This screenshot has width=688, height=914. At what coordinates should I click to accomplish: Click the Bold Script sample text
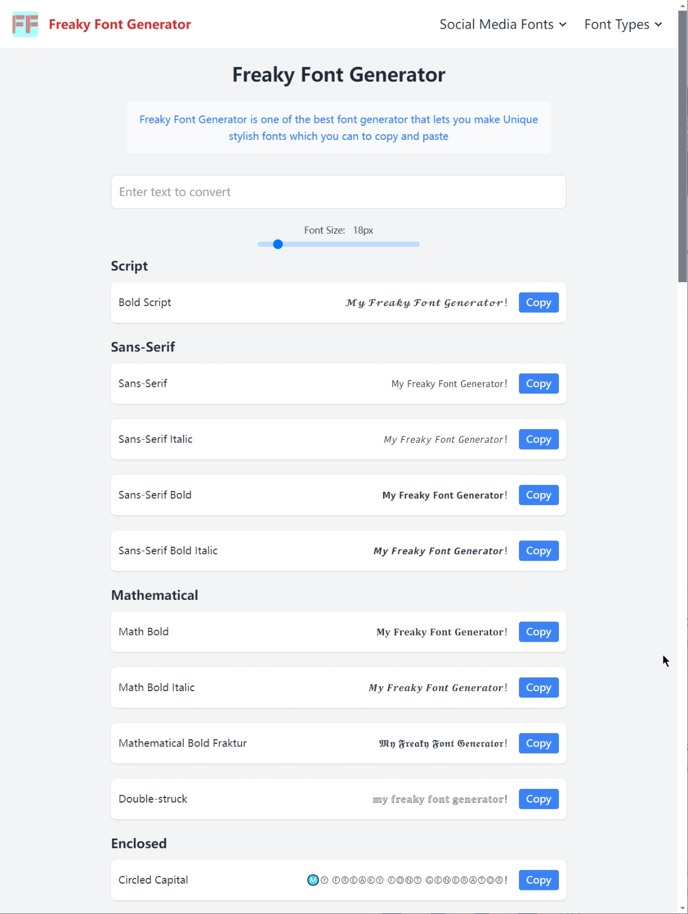tap(426, 303)
